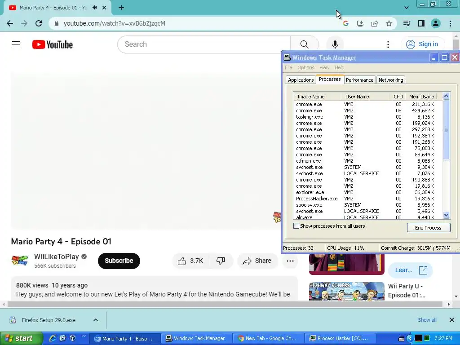
Task: Click the Learn more ad link
Action: [x=410, y=270]
